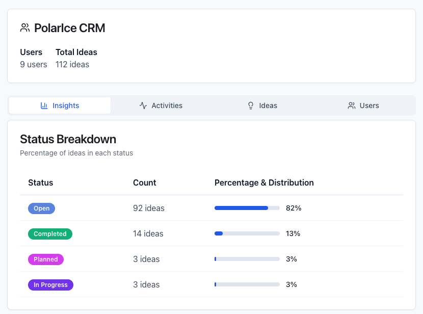Screen dimensions: 423x314
Task: Click the 13% Completed progress bar
Action: coord(247,233)
